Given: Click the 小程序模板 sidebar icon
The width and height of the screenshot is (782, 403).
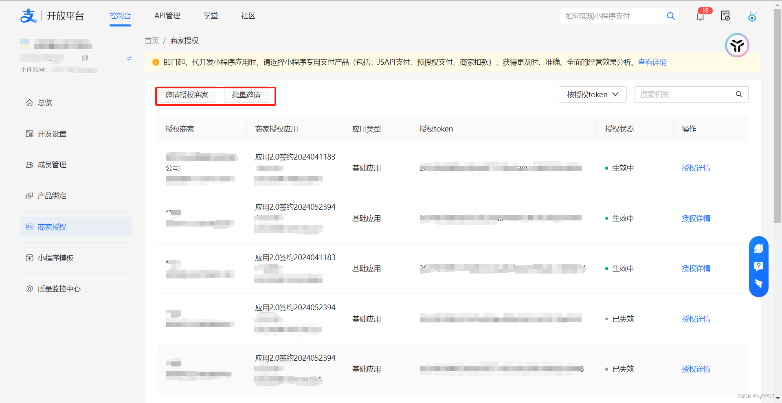Looking at the screenshot, I should tap(29, 258).
